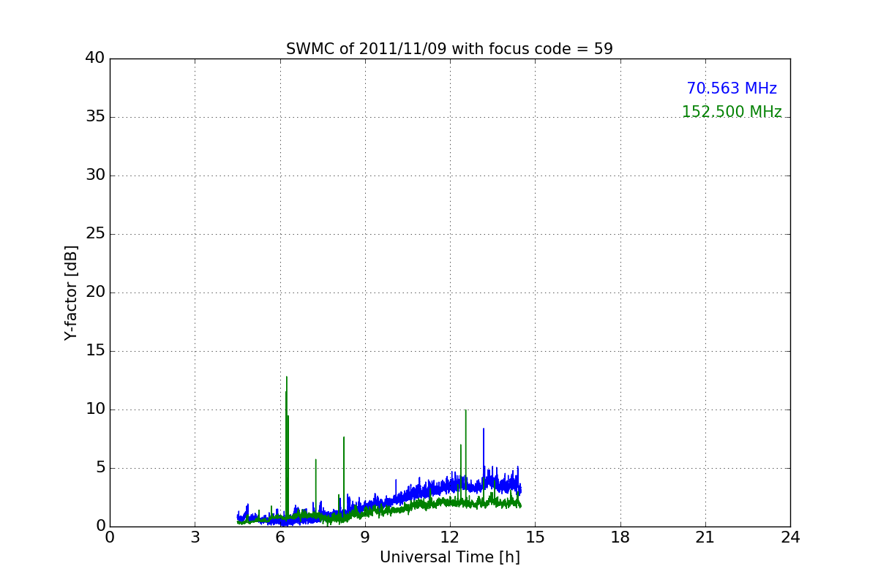Click the x-axis tick label "21"
This screenshot has width=878, height=585.
[705, 537]
